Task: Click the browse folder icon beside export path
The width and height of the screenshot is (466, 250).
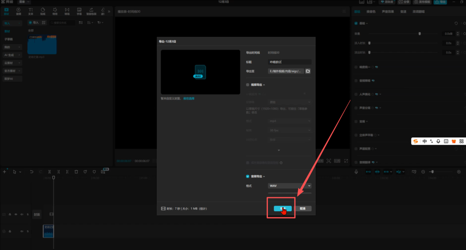Action: click(308, 71)
